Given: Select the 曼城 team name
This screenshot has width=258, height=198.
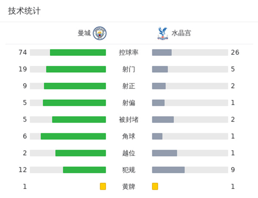Looking at the screenshot, I should tap(84, 33).
